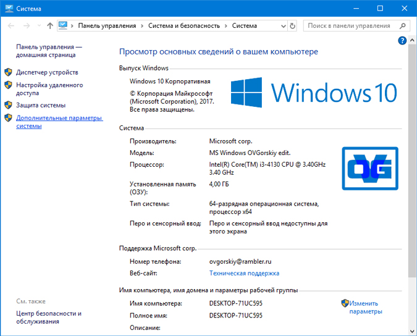Navigate to "Панель управления" breadcrumb item
The image size is (417, 336).
(107, 26)
